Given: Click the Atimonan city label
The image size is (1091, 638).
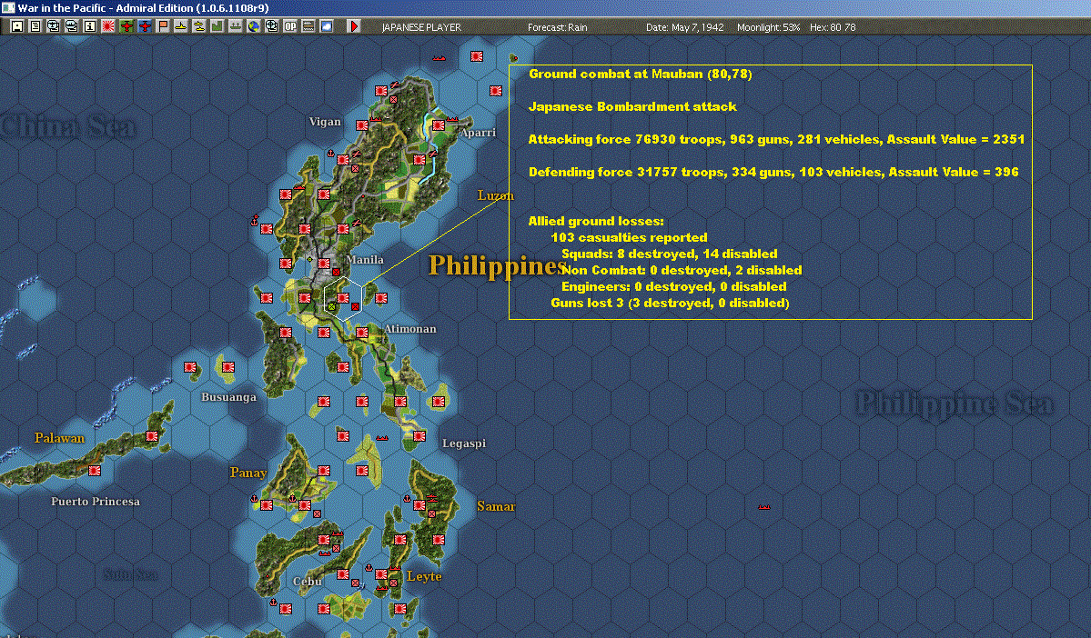Looking at the screenshot, I should pos(409,328).
